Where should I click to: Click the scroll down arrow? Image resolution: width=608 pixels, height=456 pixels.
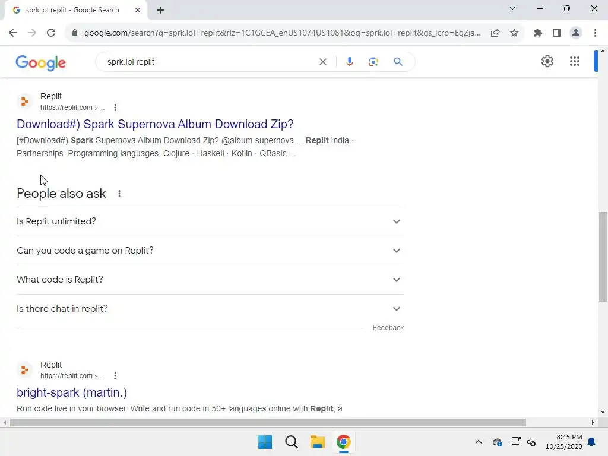coord(603,412)
